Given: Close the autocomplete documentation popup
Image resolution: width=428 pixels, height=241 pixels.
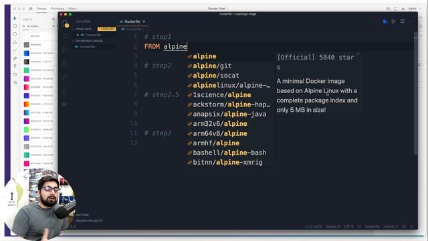Looking at the screenshot, I should pyautogui.click(x=358, y=54).
